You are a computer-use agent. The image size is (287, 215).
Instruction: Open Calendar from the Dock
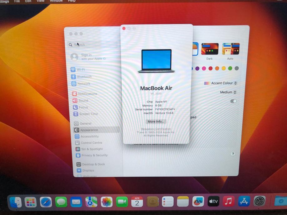point(137,202)
